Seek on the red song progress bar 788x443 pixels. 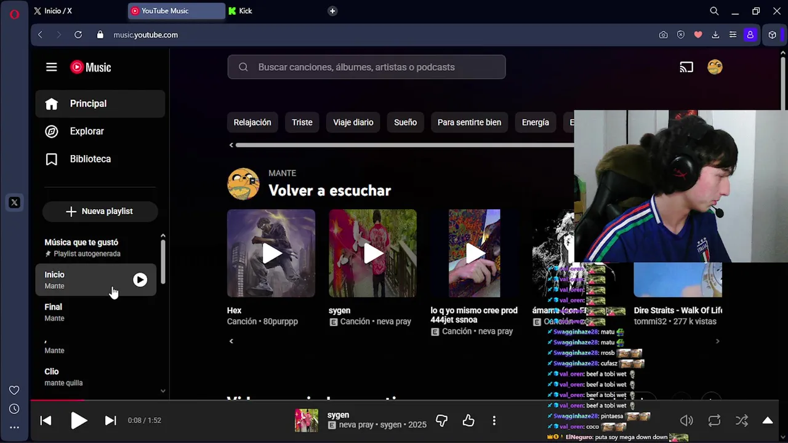coord(57,400)
